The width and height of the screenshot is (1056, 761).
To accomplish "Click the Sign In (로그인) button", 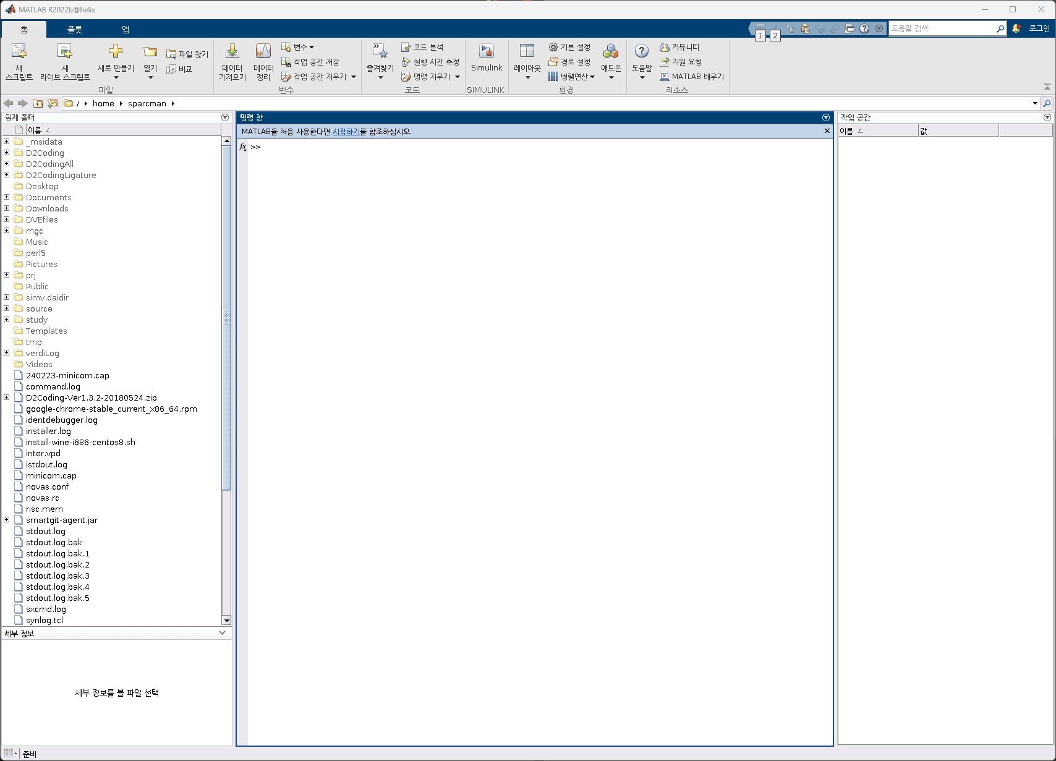I will pyautogui.click(x=1039, y=28).
